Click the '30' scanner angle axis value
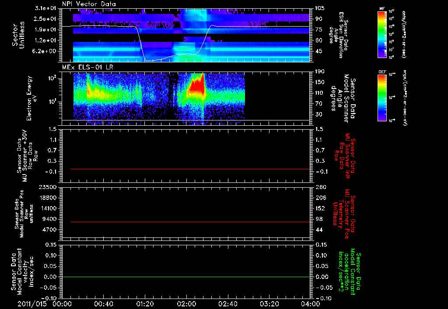Image resolution: width=448 pixels, height=309 pixels. [319, 115]
